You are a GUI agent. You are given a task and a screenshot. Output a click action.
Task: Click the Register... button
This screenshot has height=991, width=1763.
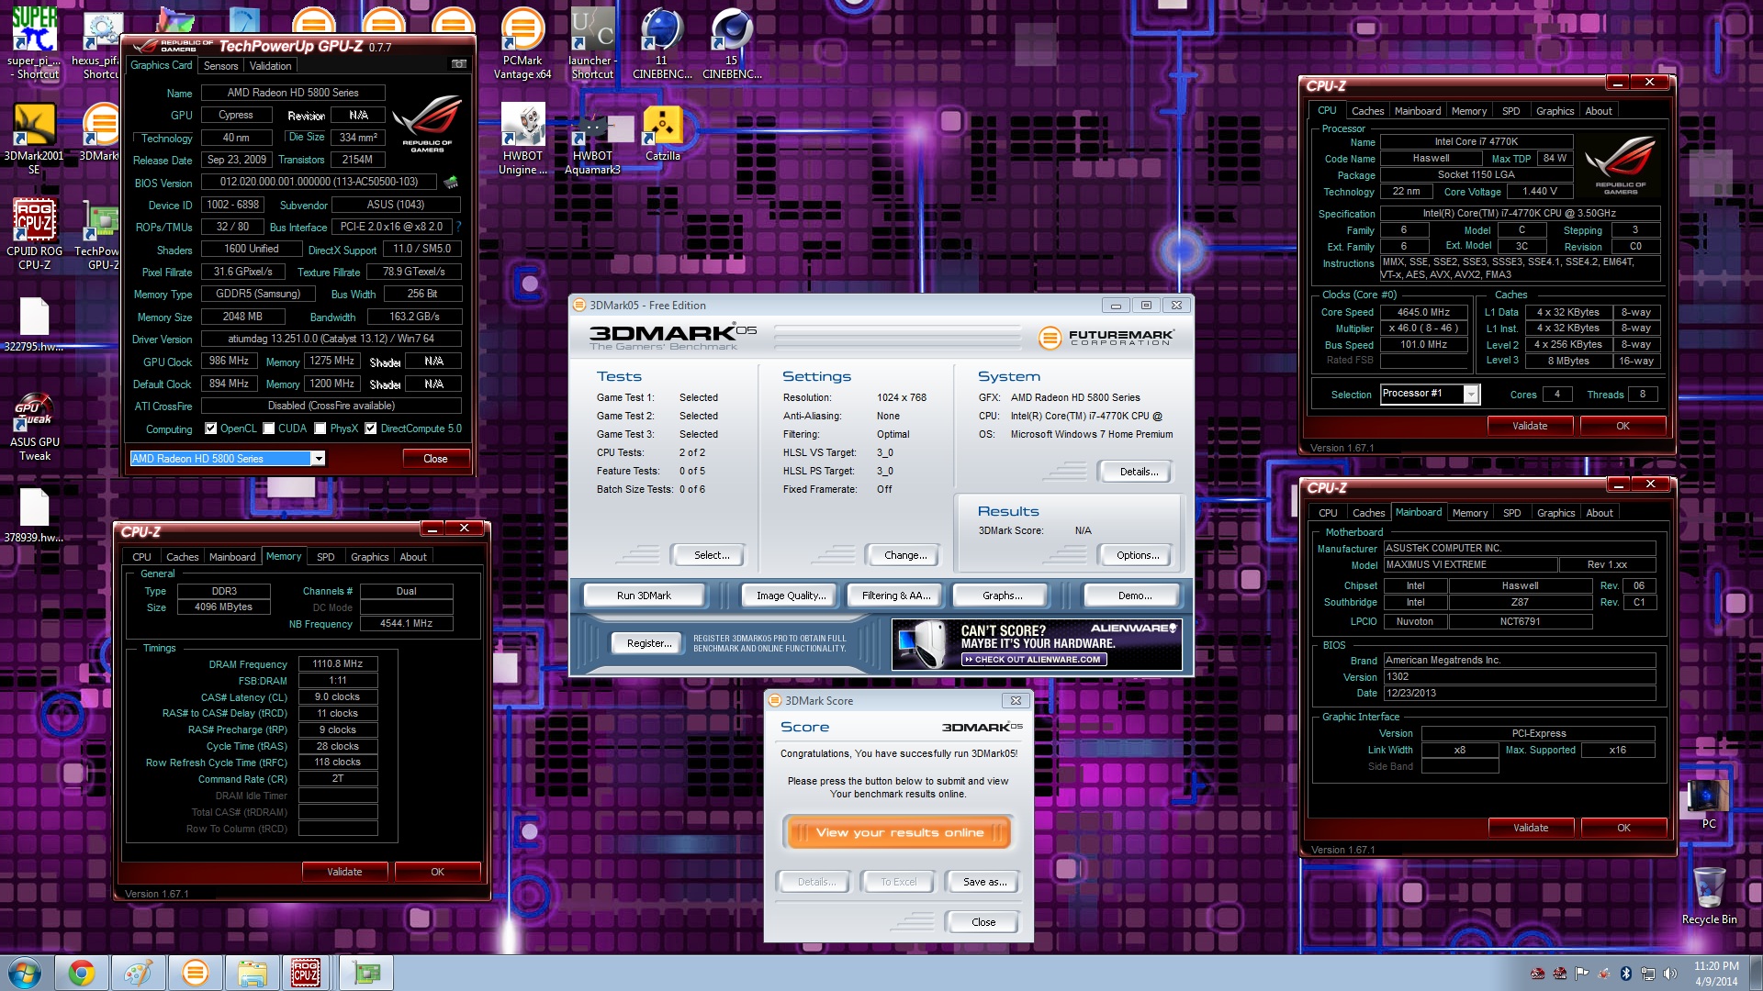648,643
